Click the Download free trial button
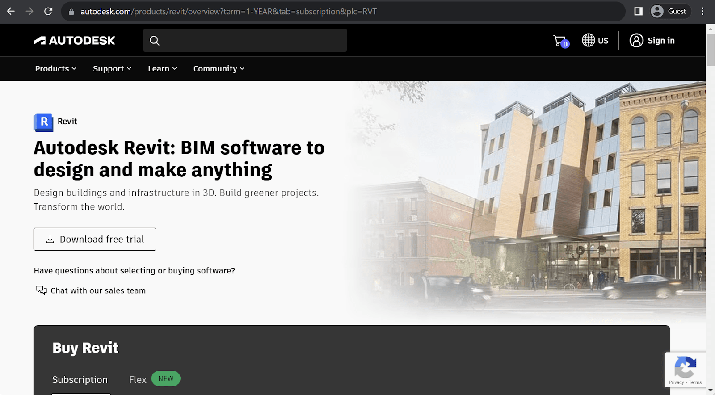 95,239
